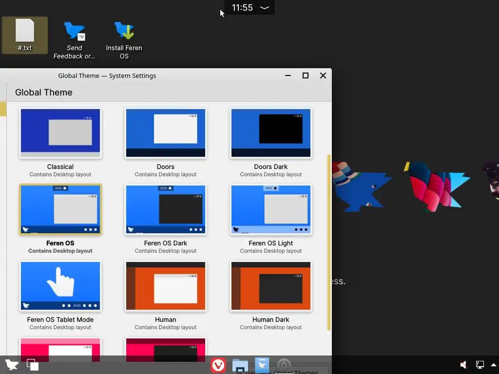Image resolution: width=499 pixels, height=374 pixels.
Task: Click the muted volume tray icon
Action: [x=463, y=365]
